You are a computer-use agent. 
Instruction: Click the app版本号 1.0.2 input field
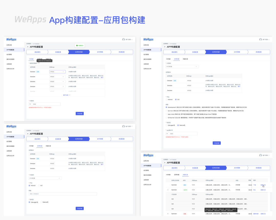[x=181, y=134]
